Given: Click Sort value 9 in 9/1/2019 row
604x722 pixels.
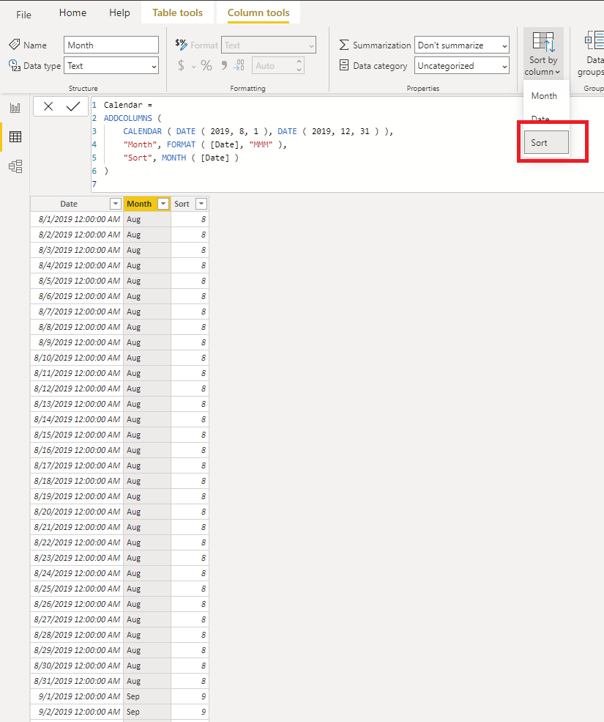Looking at the screenshot, I should coord(190,696).
